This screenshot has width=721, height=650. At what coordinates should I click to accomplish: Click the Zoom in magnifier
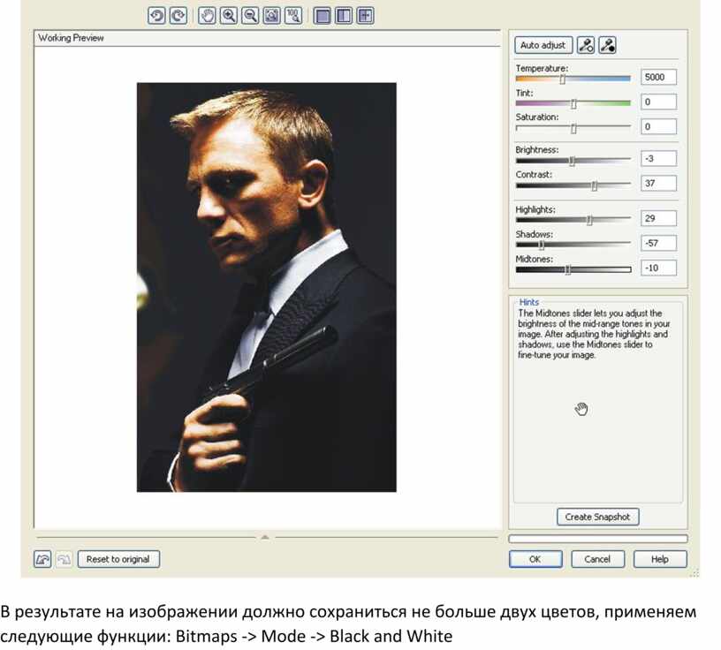[x=229, y=16]
